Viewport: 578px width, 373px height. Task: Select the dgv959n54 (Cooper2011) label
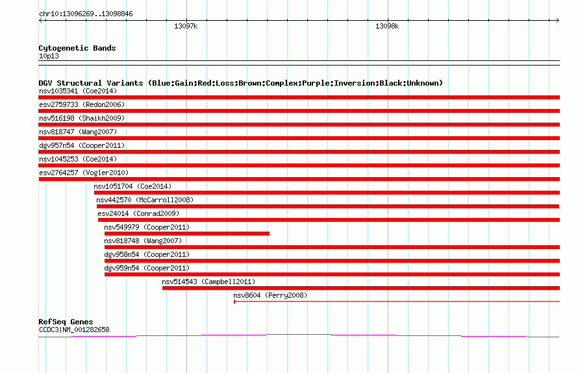(x=147, y=268)
